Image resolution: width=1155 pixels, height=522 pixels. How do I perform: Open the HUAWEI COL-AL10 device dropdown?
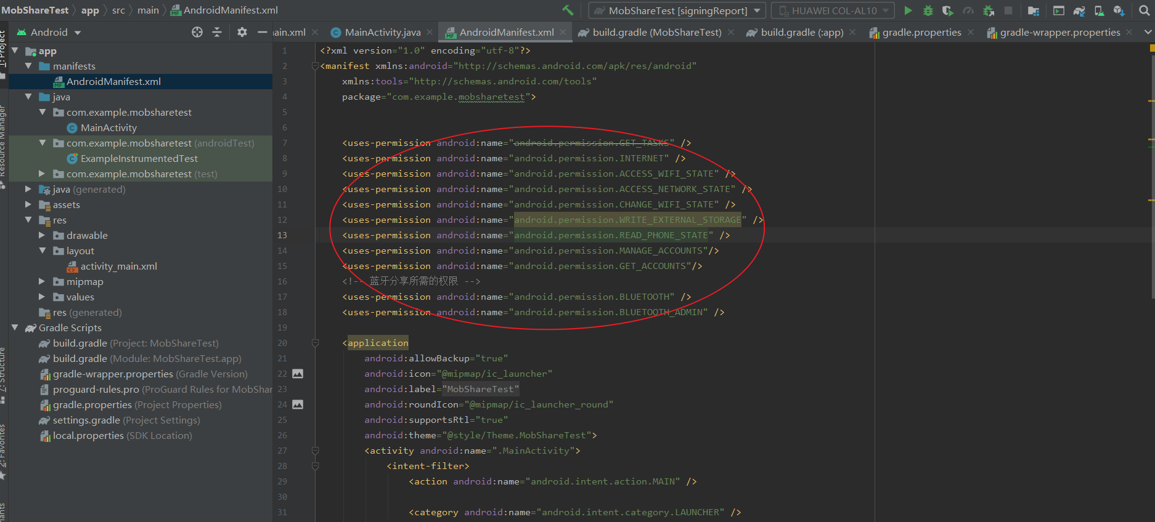coord(832,10)
